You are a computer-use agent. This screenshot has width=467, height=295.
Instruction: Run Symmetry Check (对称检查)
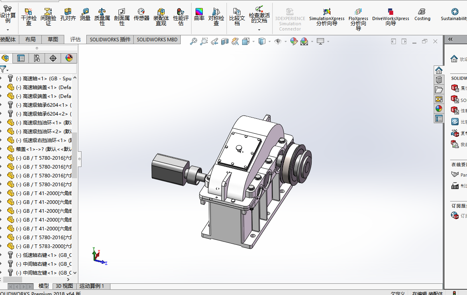click(216, 17)
